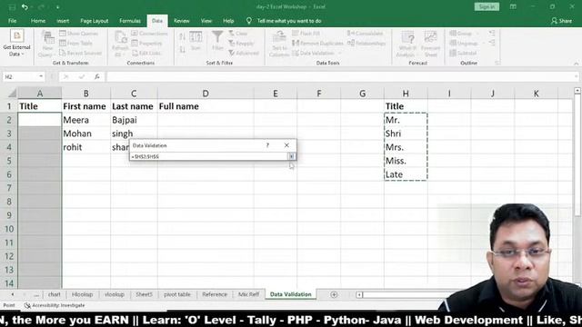Click Accessibility: Investigate in status bar
The width and height of the screenshot is (582, 327).
55,305
